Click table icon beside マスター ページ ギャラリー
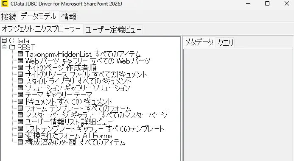 [20, 115]
